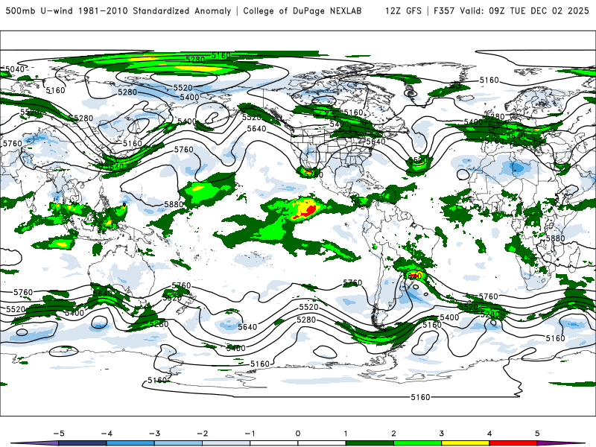Click the colorbar label '-5'
Screen dimensions: 596x447
(59, 434)
